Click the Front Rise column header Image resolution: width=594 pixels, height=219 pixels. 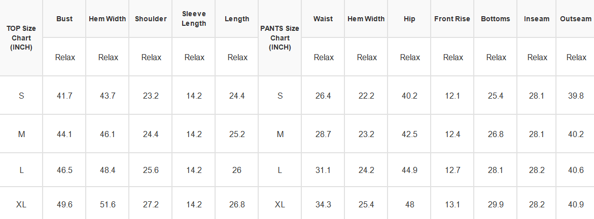[x=452, y=19]
